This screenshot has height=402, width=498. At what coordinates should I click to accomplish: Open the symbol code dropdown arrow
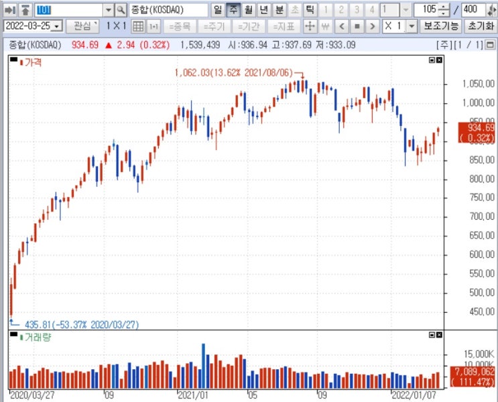point(109,10)
